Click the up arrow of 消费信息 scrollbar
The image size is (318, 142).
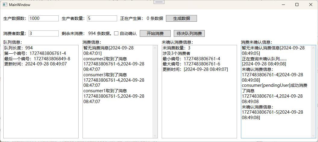click(x=155, y=48)
